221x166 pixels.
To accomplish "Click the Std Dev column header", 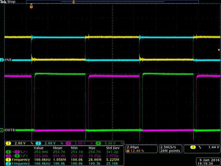I will [113, 148].
